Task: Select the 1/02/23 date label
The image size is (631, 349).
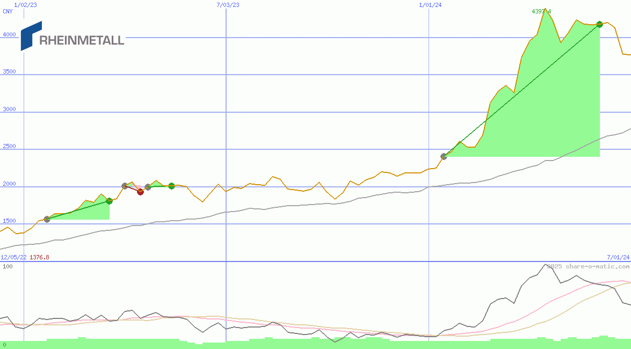Action: (x=25, y=5)
